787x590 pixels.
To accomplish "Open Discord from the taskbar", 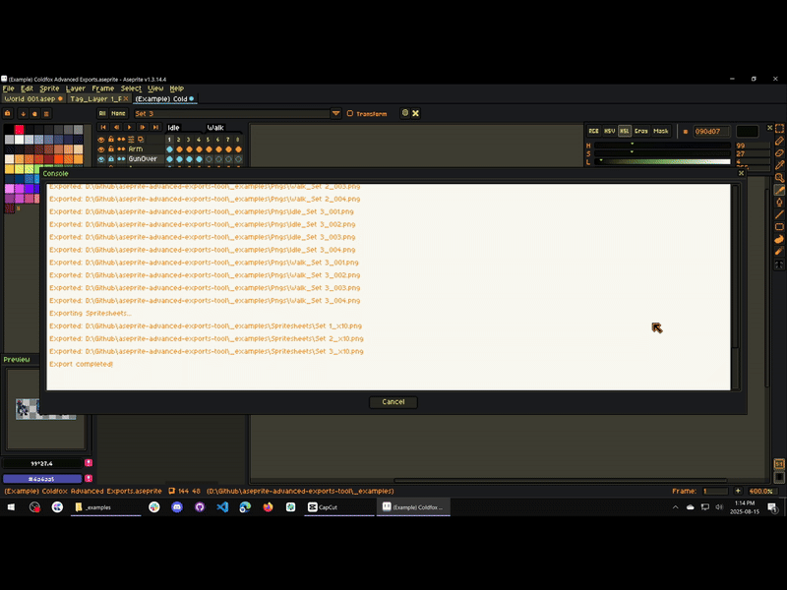I will 177,507.
